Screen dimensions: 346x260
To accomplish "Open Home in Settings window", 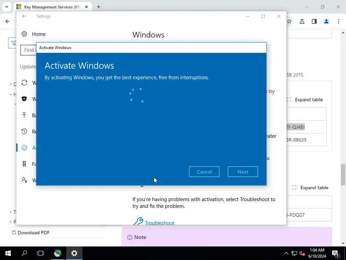I will 33,34.
